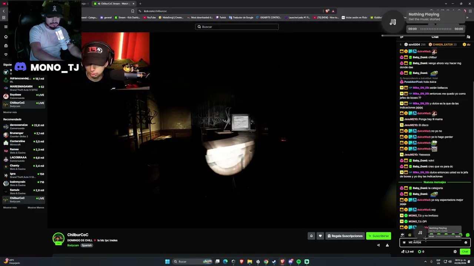Click the notification bell under the stream
Viewport: 474px width, 266px height.
click(311, 236)
